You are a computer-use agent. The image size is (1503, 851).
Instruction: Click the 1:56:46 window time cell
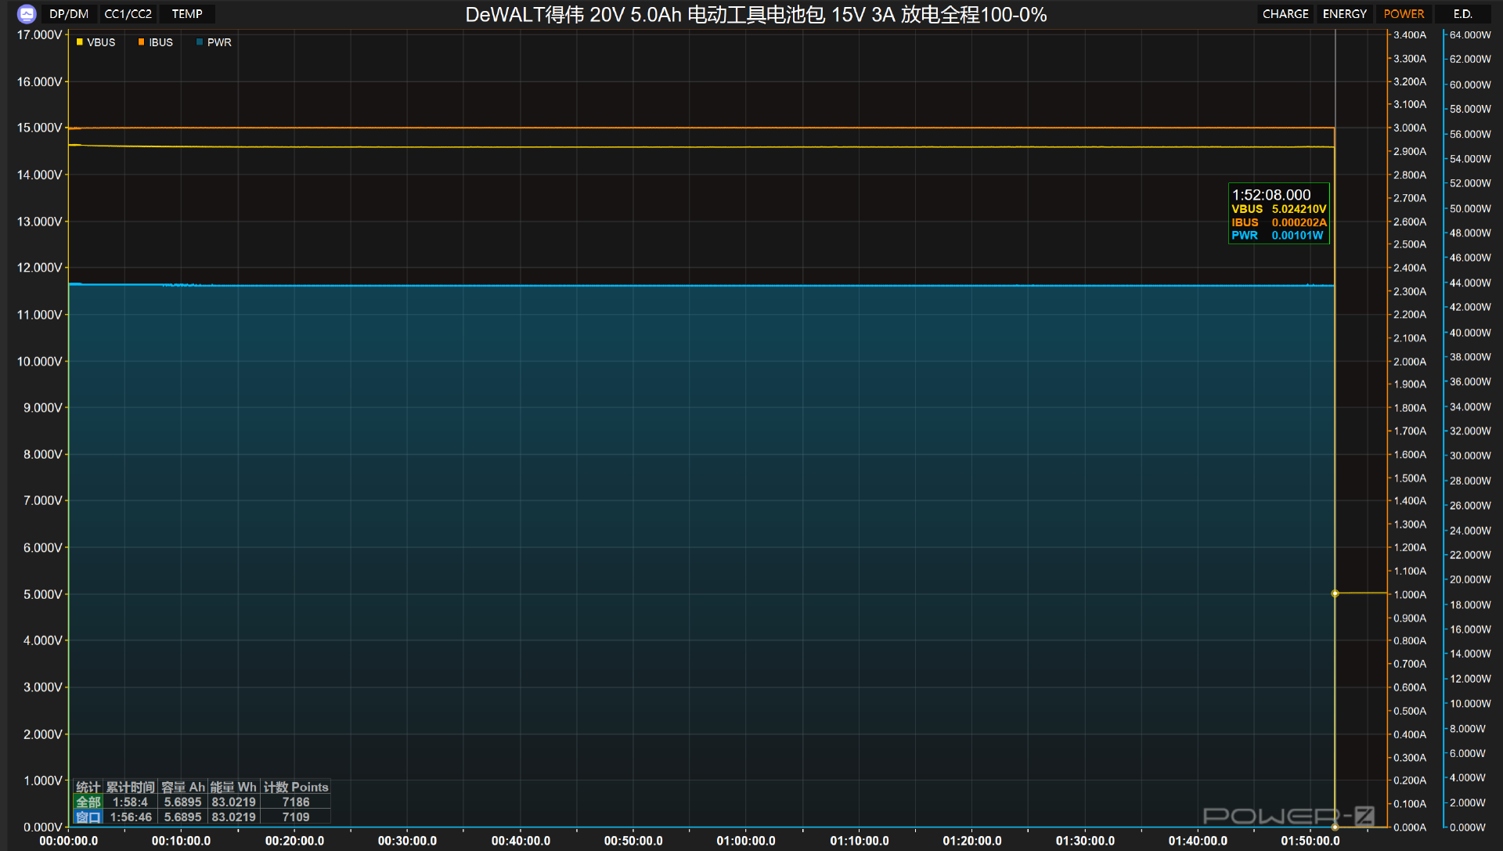point(130,817)
